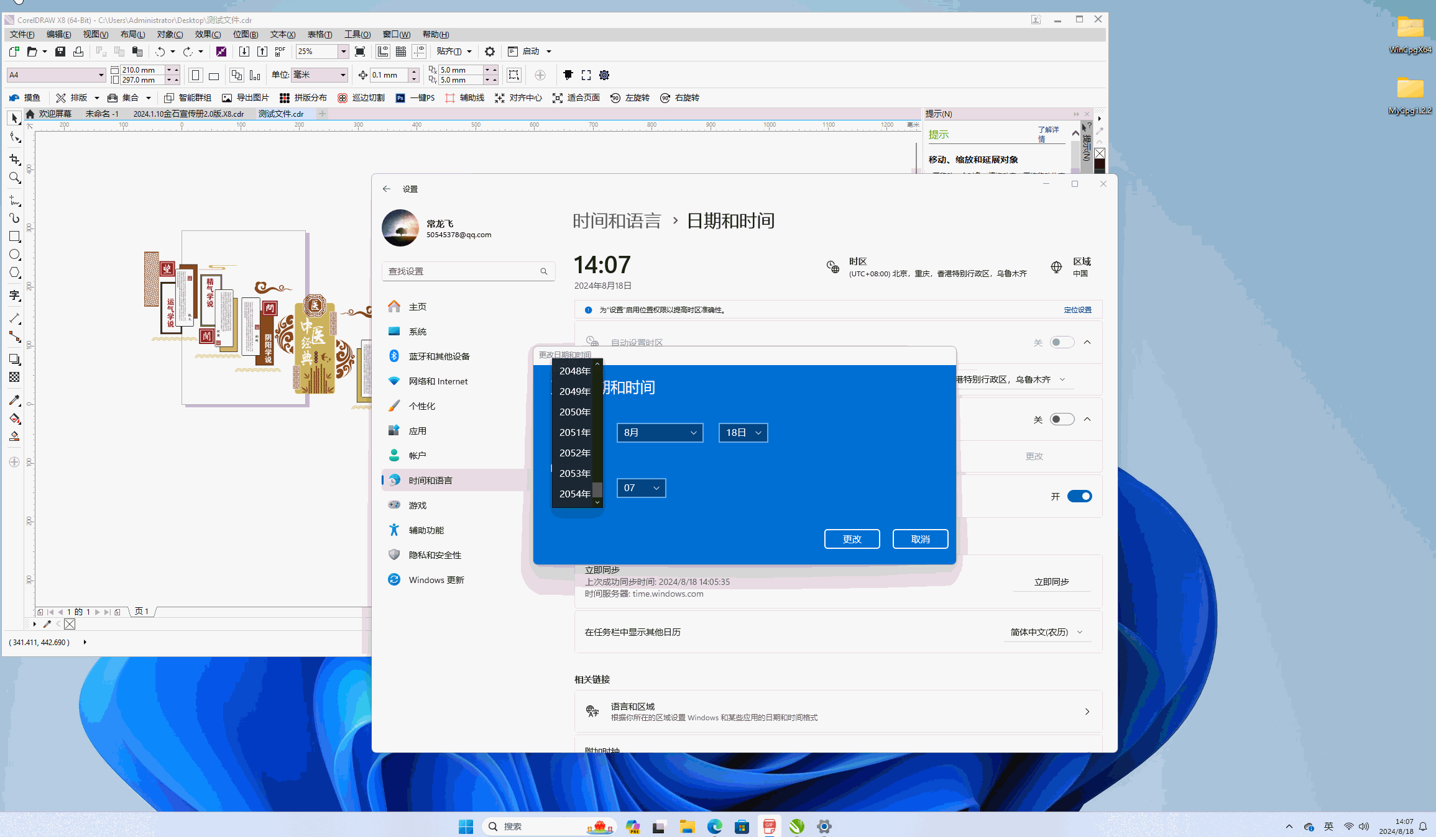The width and height of the screenshot is (1436, 837).
Task: Click the 取消 button in date dialog
Action: [920, 539]
